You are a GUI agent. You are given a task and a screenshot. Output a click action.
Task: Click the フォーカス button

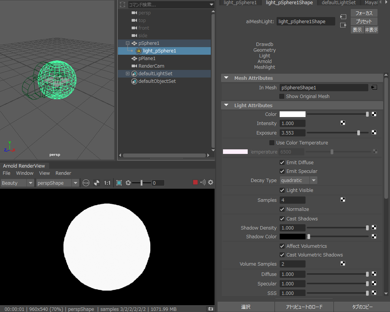[x=364, y=13]
